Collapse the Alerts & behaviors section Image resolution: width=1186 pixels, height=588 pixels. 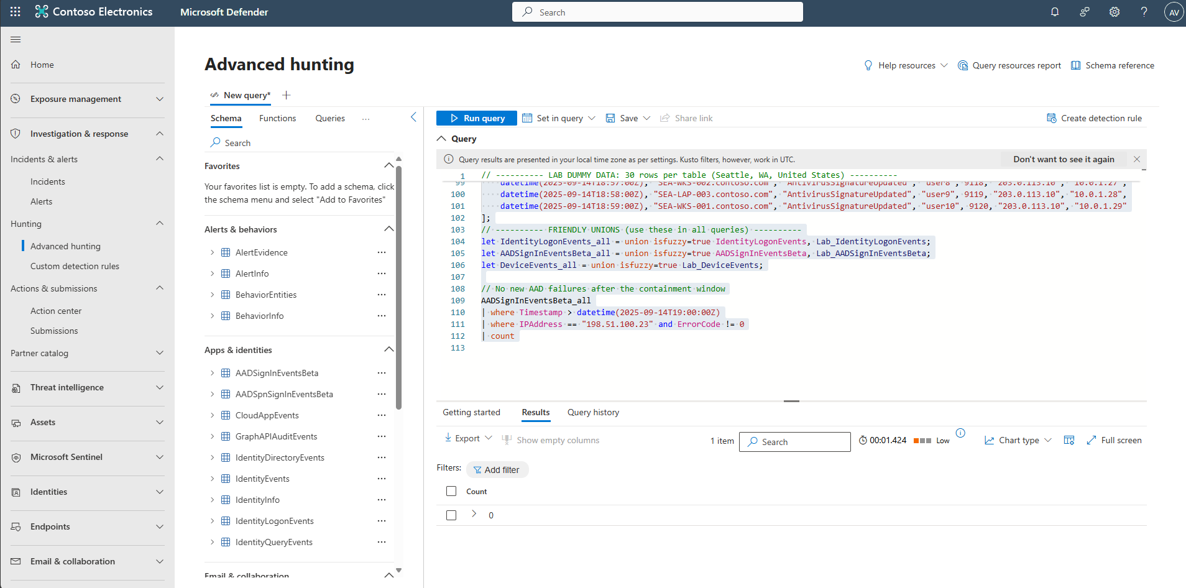pos(389,229)
